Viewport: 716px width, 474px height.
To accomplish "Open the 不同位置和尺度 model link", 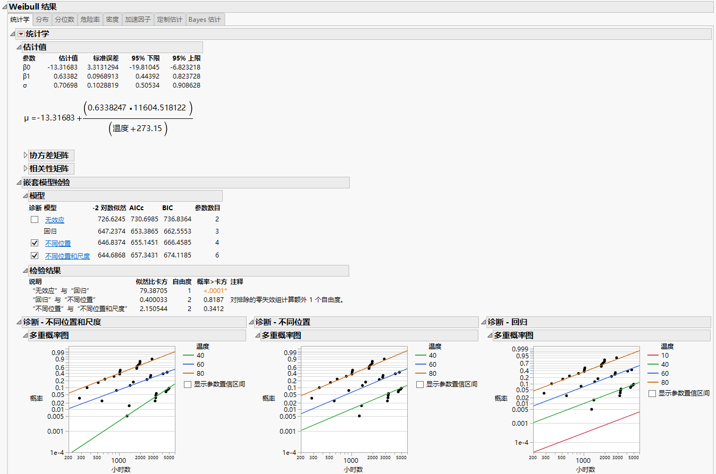I will pos(68,256).
